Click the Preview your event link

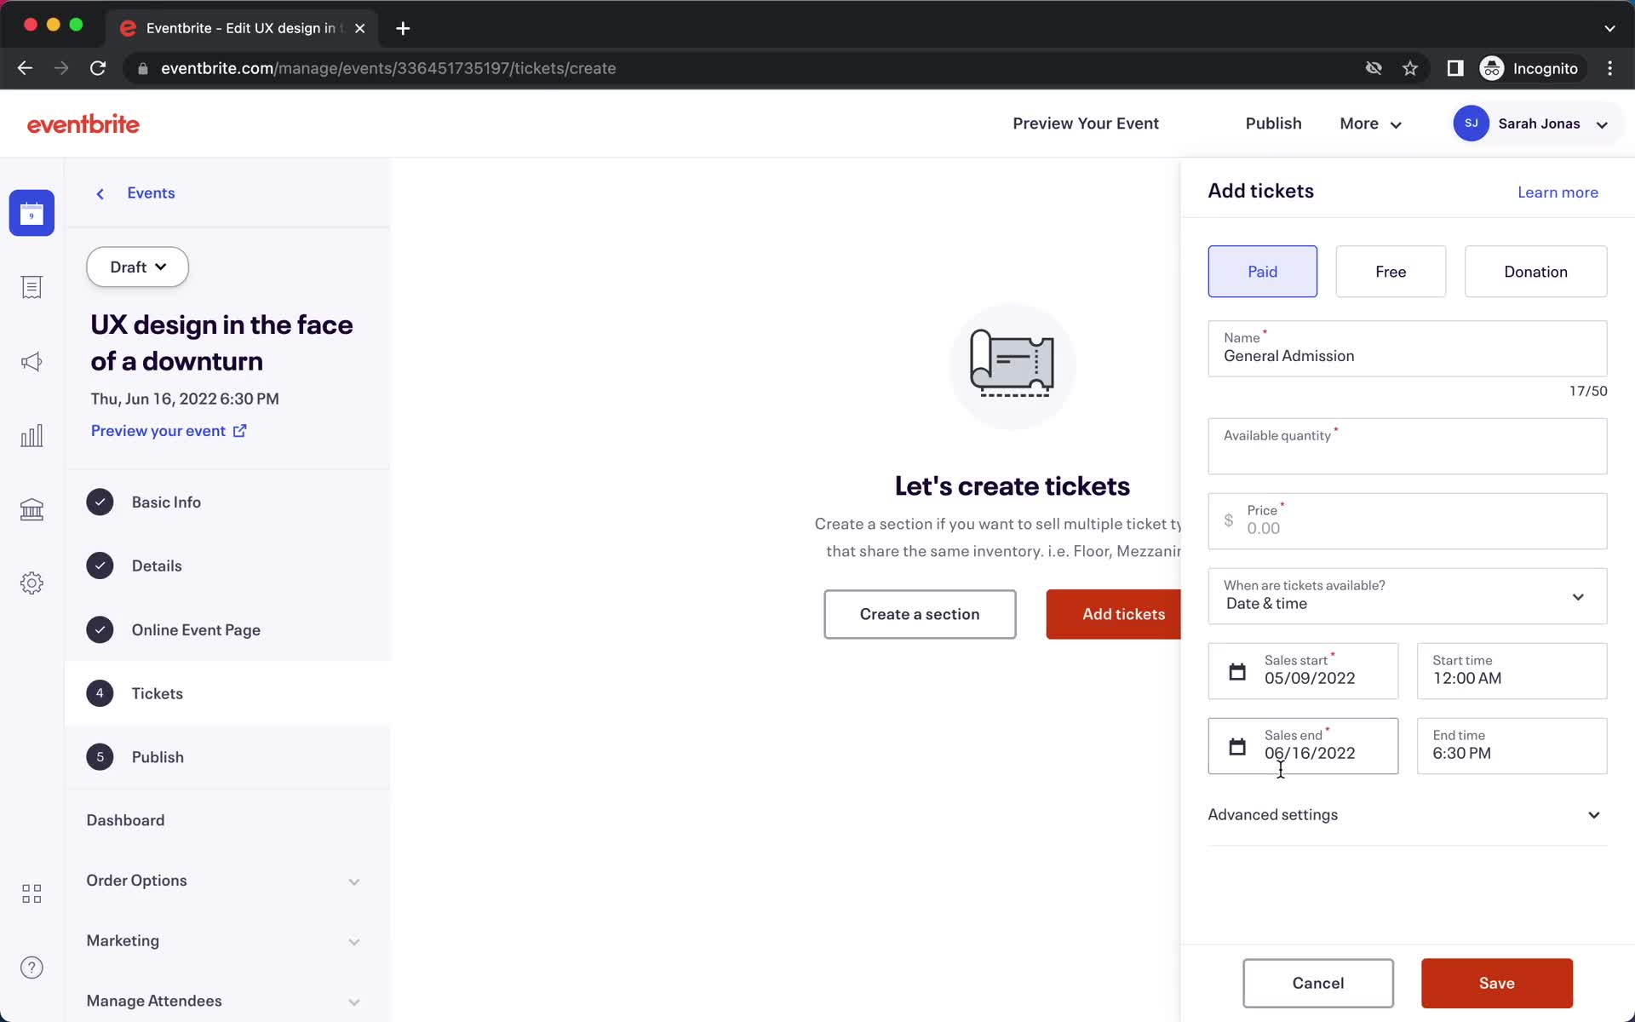[x=169, y=430]
